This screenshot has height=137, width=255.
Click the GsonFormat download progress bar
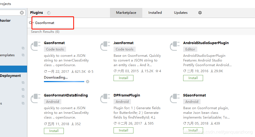point(64,82)
